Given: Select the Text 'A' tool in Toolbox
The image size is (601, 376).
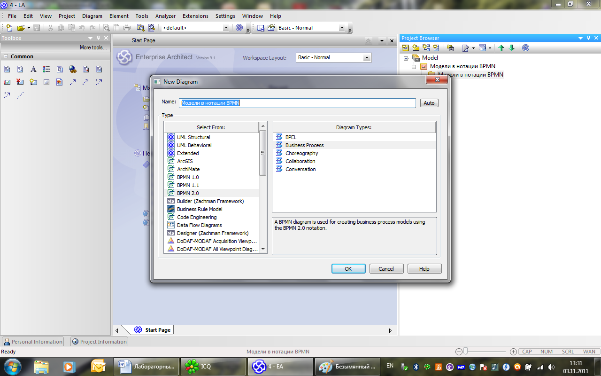Looking at the screenshot, I should pyautogui.click(x=33, y=69).
